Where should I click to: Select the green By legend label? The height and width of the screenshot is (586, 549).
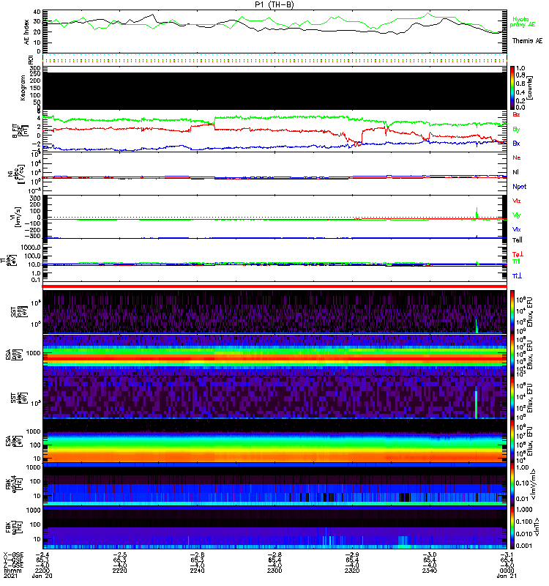tap(516, 129)
